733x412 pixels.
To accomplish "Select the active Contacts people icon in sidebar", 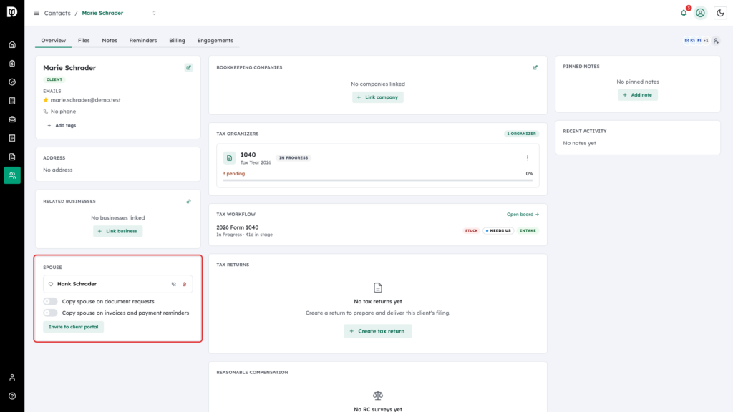I will 12,175.
